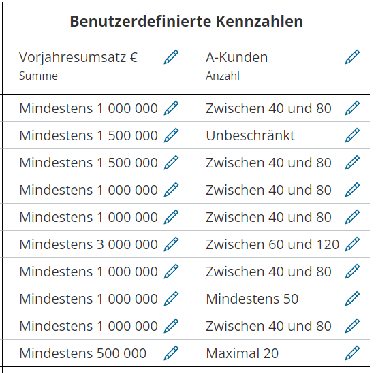376x373 pixels.
Task: Edit Mindestens 1 500 000 in Unbeschränkt row
Action: tap(171, 135)
